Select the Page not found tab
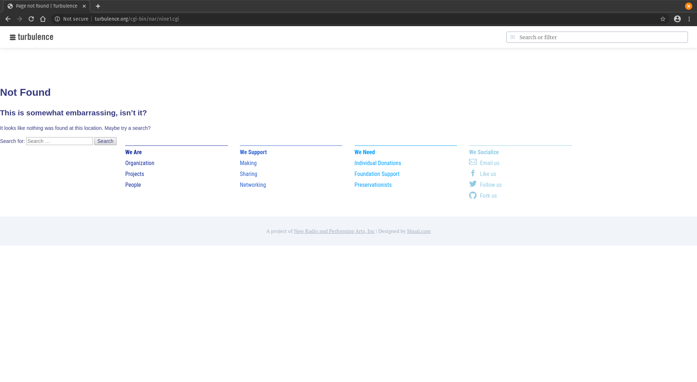Image resolution: width=697 pixels, height=382 pixels. [x=46, y=6]
